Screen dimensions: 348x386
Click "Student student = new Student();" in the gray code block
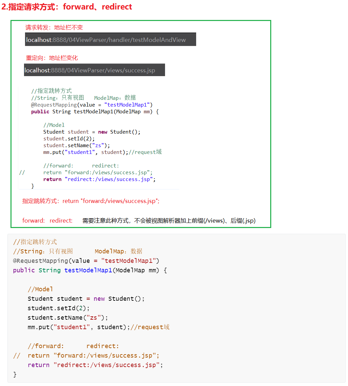pyautogui.click(x=86, y=299)
